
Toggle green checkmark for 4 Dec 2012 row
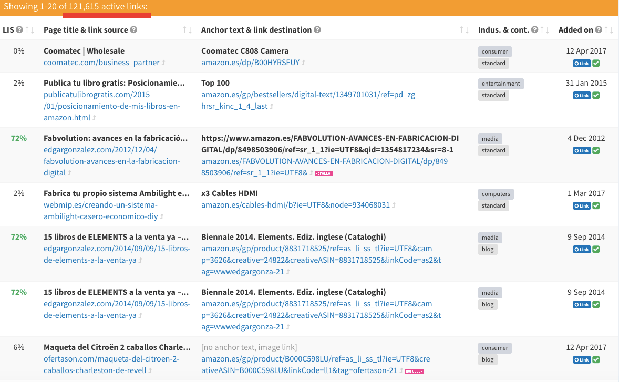tap(596, 151)
